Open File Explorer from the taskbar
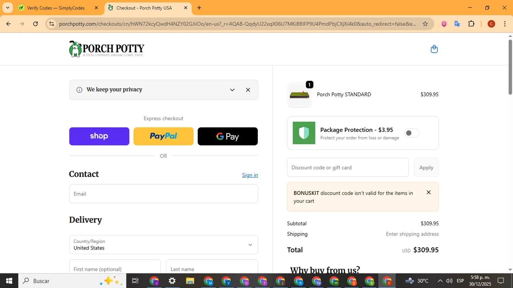 (x=190, y=281)
